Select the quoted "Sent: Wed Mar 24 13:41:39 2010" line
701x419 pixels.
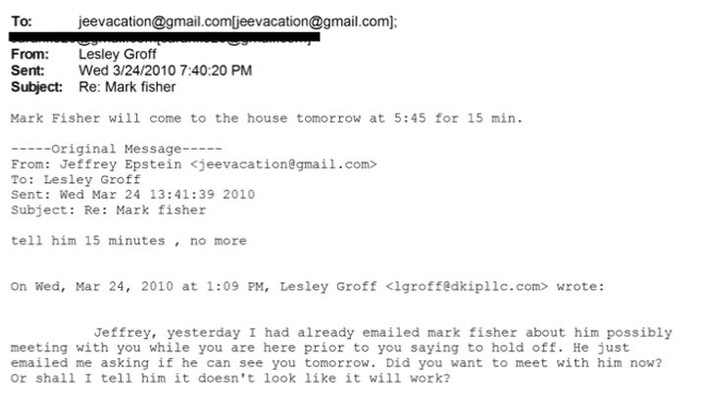[132, 195]
